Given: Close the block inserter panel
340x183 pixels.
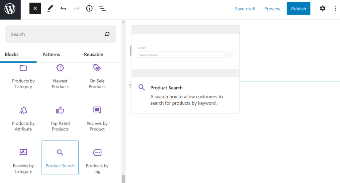Looking at the screenshot, I should tap(35, 8).
